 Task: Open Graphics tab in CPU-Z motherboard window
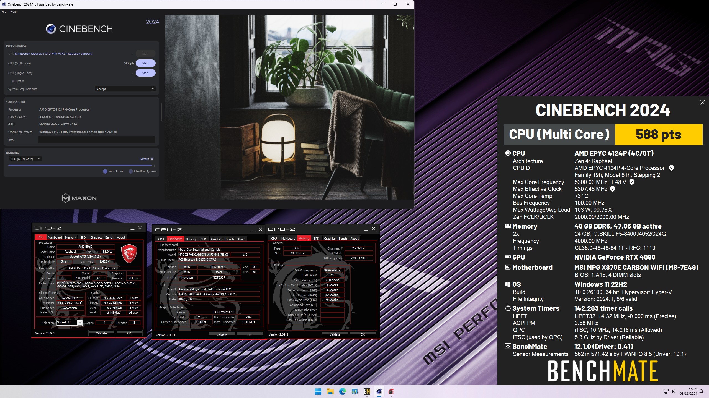click(217, 239)
